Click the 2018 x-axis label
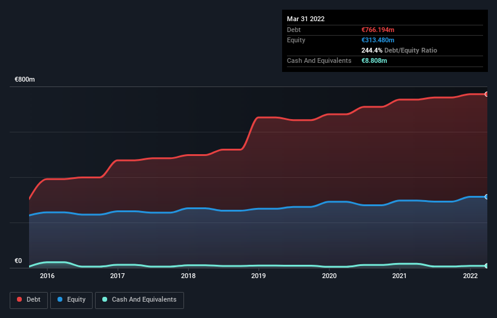This screenshot has height=318, width=497. (x=188, y=276)
